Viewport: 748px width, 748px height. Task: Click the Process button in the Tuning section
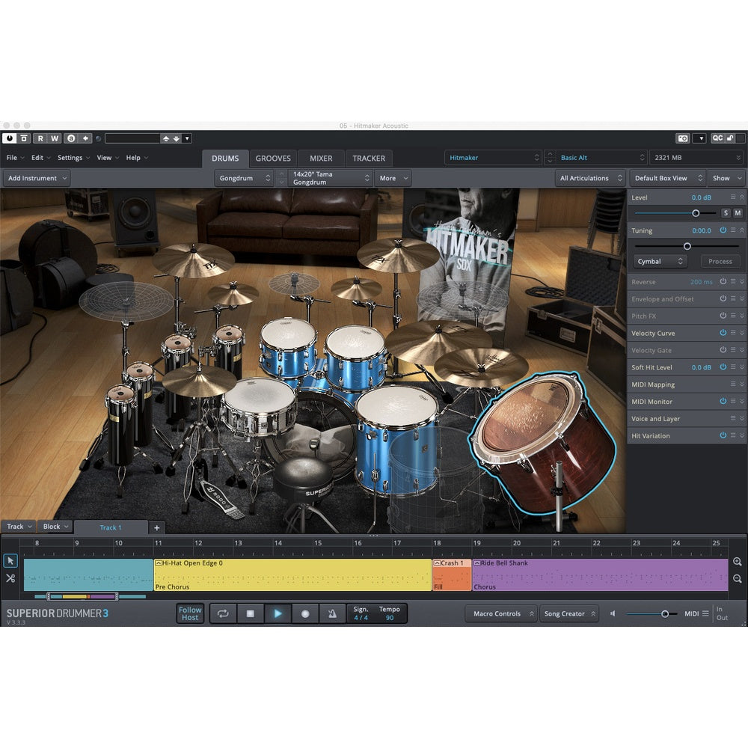click(x=720, y=261)
